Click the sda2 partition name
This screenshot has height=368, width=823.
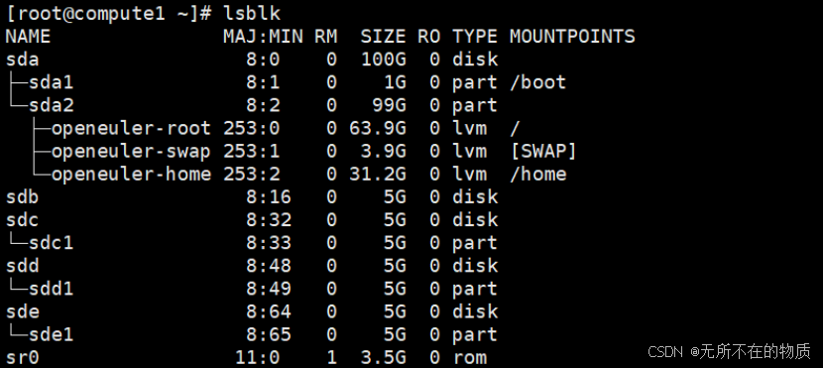coord(51,105)
